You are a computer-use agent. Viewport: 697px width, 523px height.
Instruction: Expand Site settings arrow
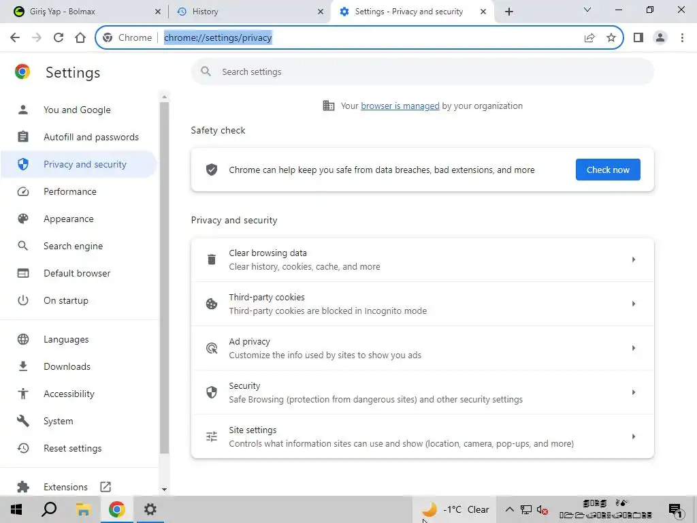(x=634, y=437)
